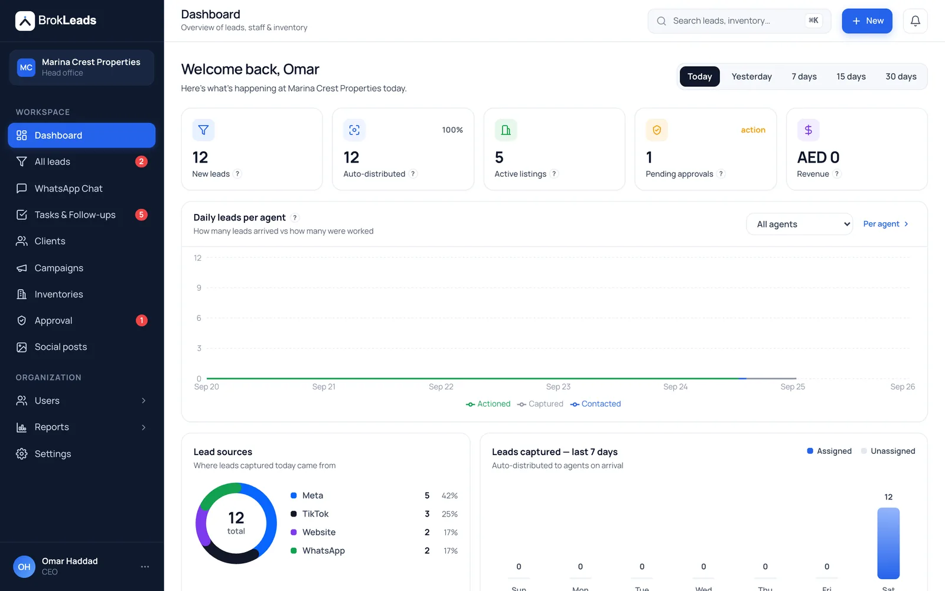Toggle the Contacted series in chart legend
Viewport: 945px width, 591px height.
click(x=595, y=404)
